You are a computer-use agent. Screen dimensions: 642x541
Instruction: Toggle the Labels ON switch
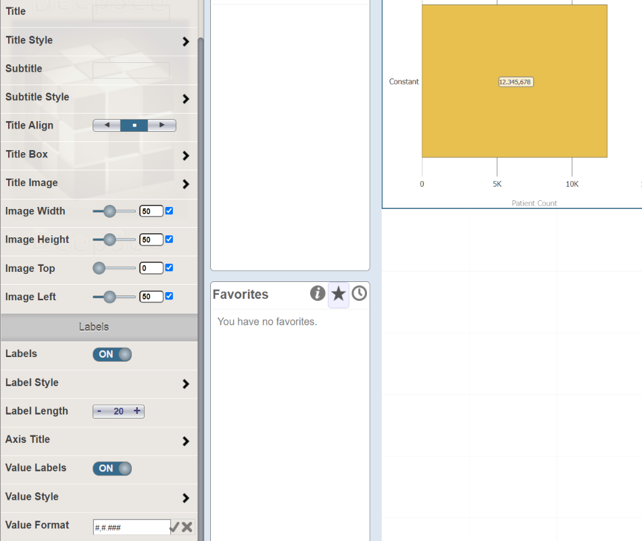click(x=112, y=354)
